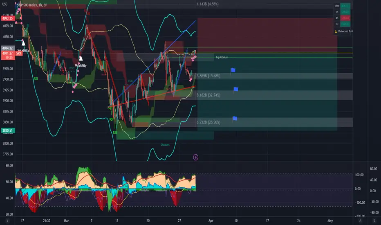The image size is (381, 225).
Task: Click the 3950.00 price axis value
Action: (x=8, y=79)
